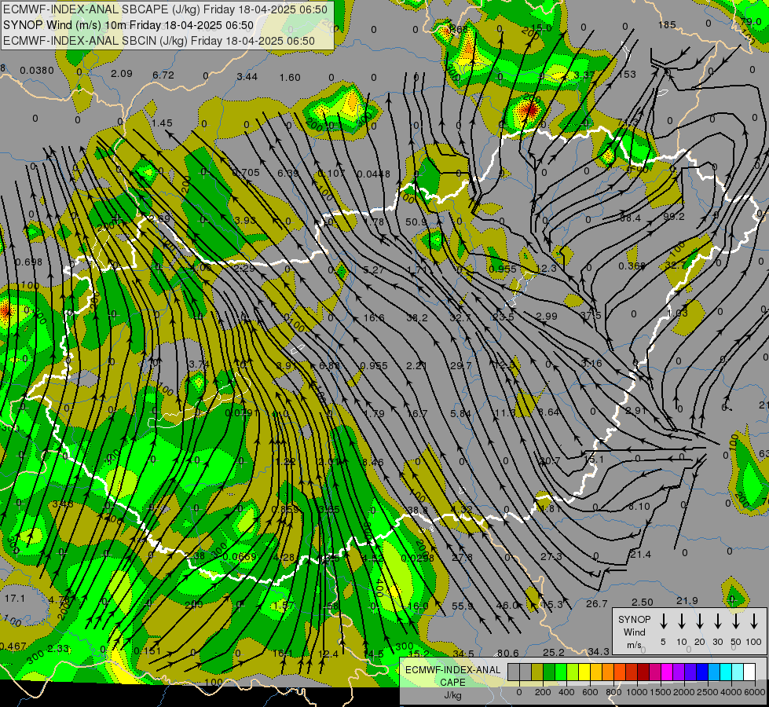Click the legend tick label 2500
Viewport: 769px width, 707px height.
(x=708, y=692)
